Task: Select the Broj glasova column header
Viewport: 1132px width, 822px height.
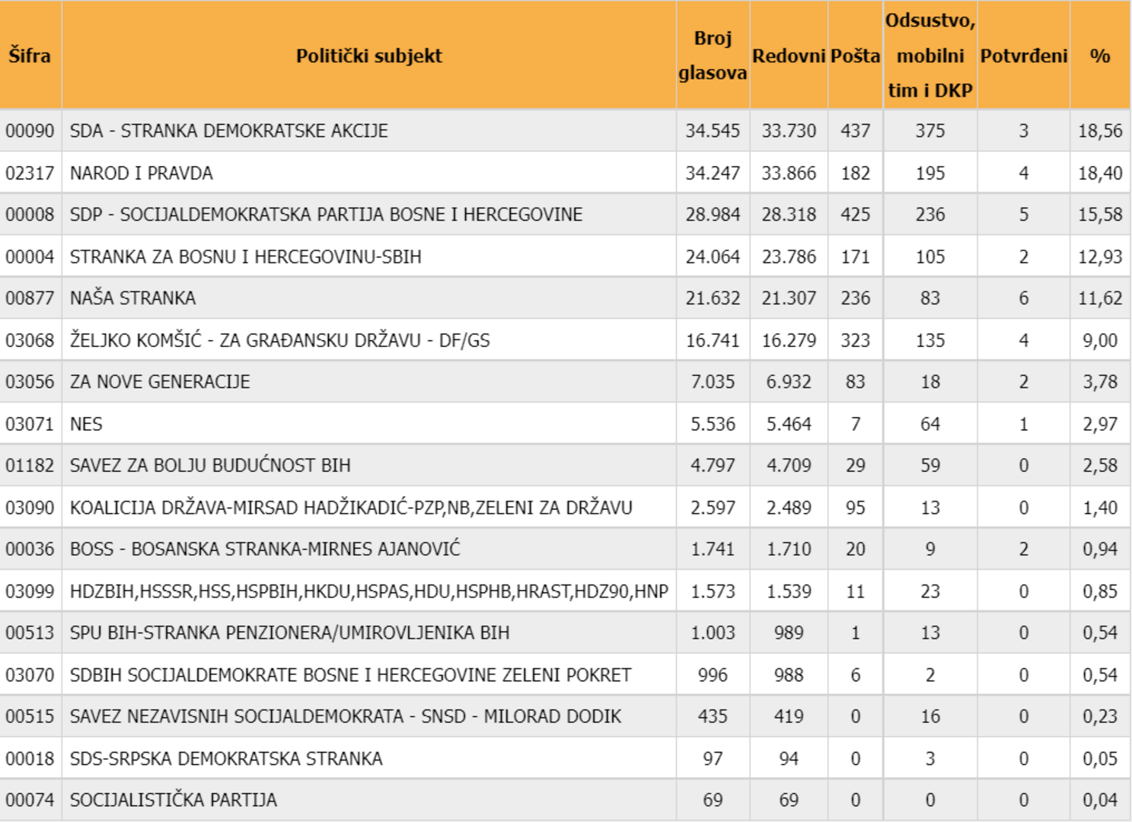Action: 712,56
